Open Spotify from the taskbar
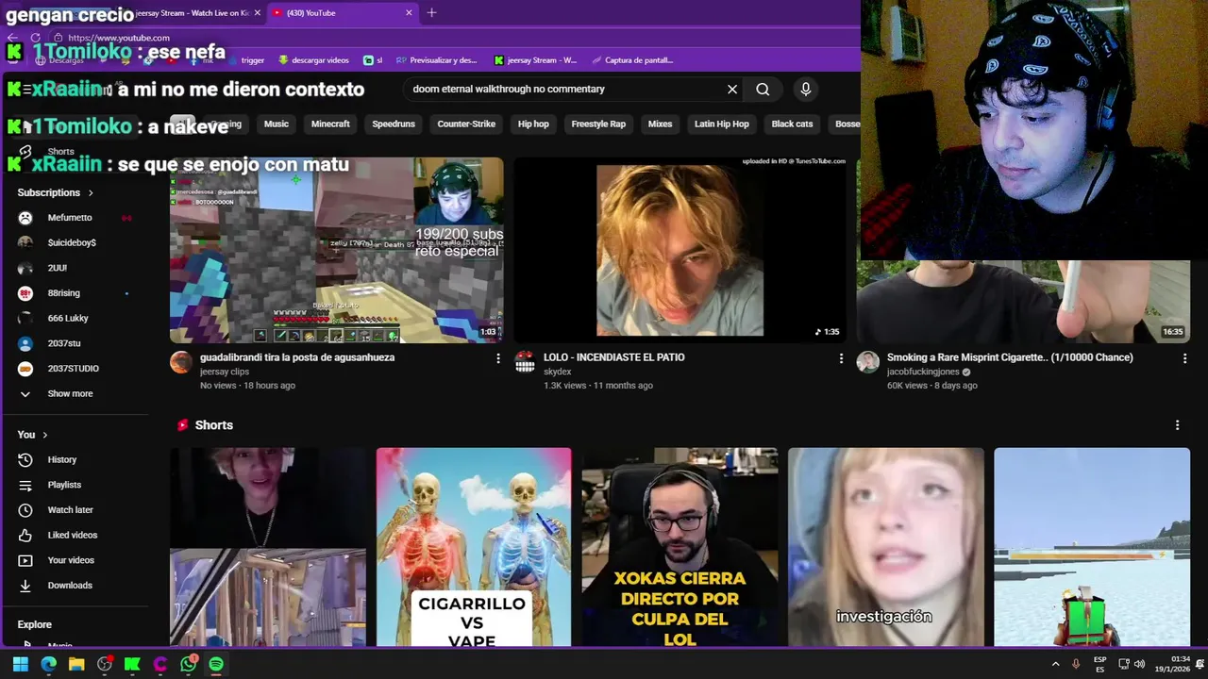 pos(216,664)
